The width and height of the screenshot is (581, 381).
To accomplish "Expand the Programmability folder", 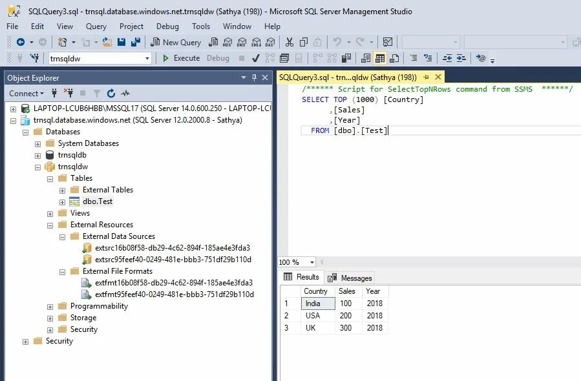I will pos(50,307).
